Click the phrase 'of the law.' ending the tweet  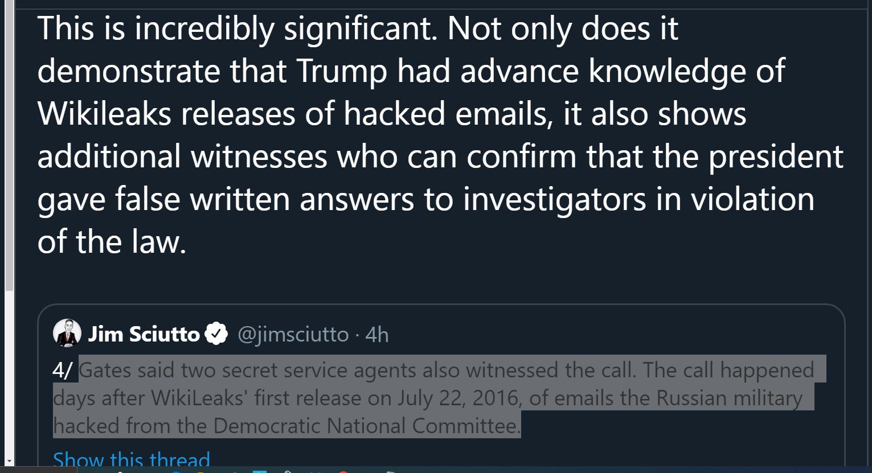click(x=112, y=242)
